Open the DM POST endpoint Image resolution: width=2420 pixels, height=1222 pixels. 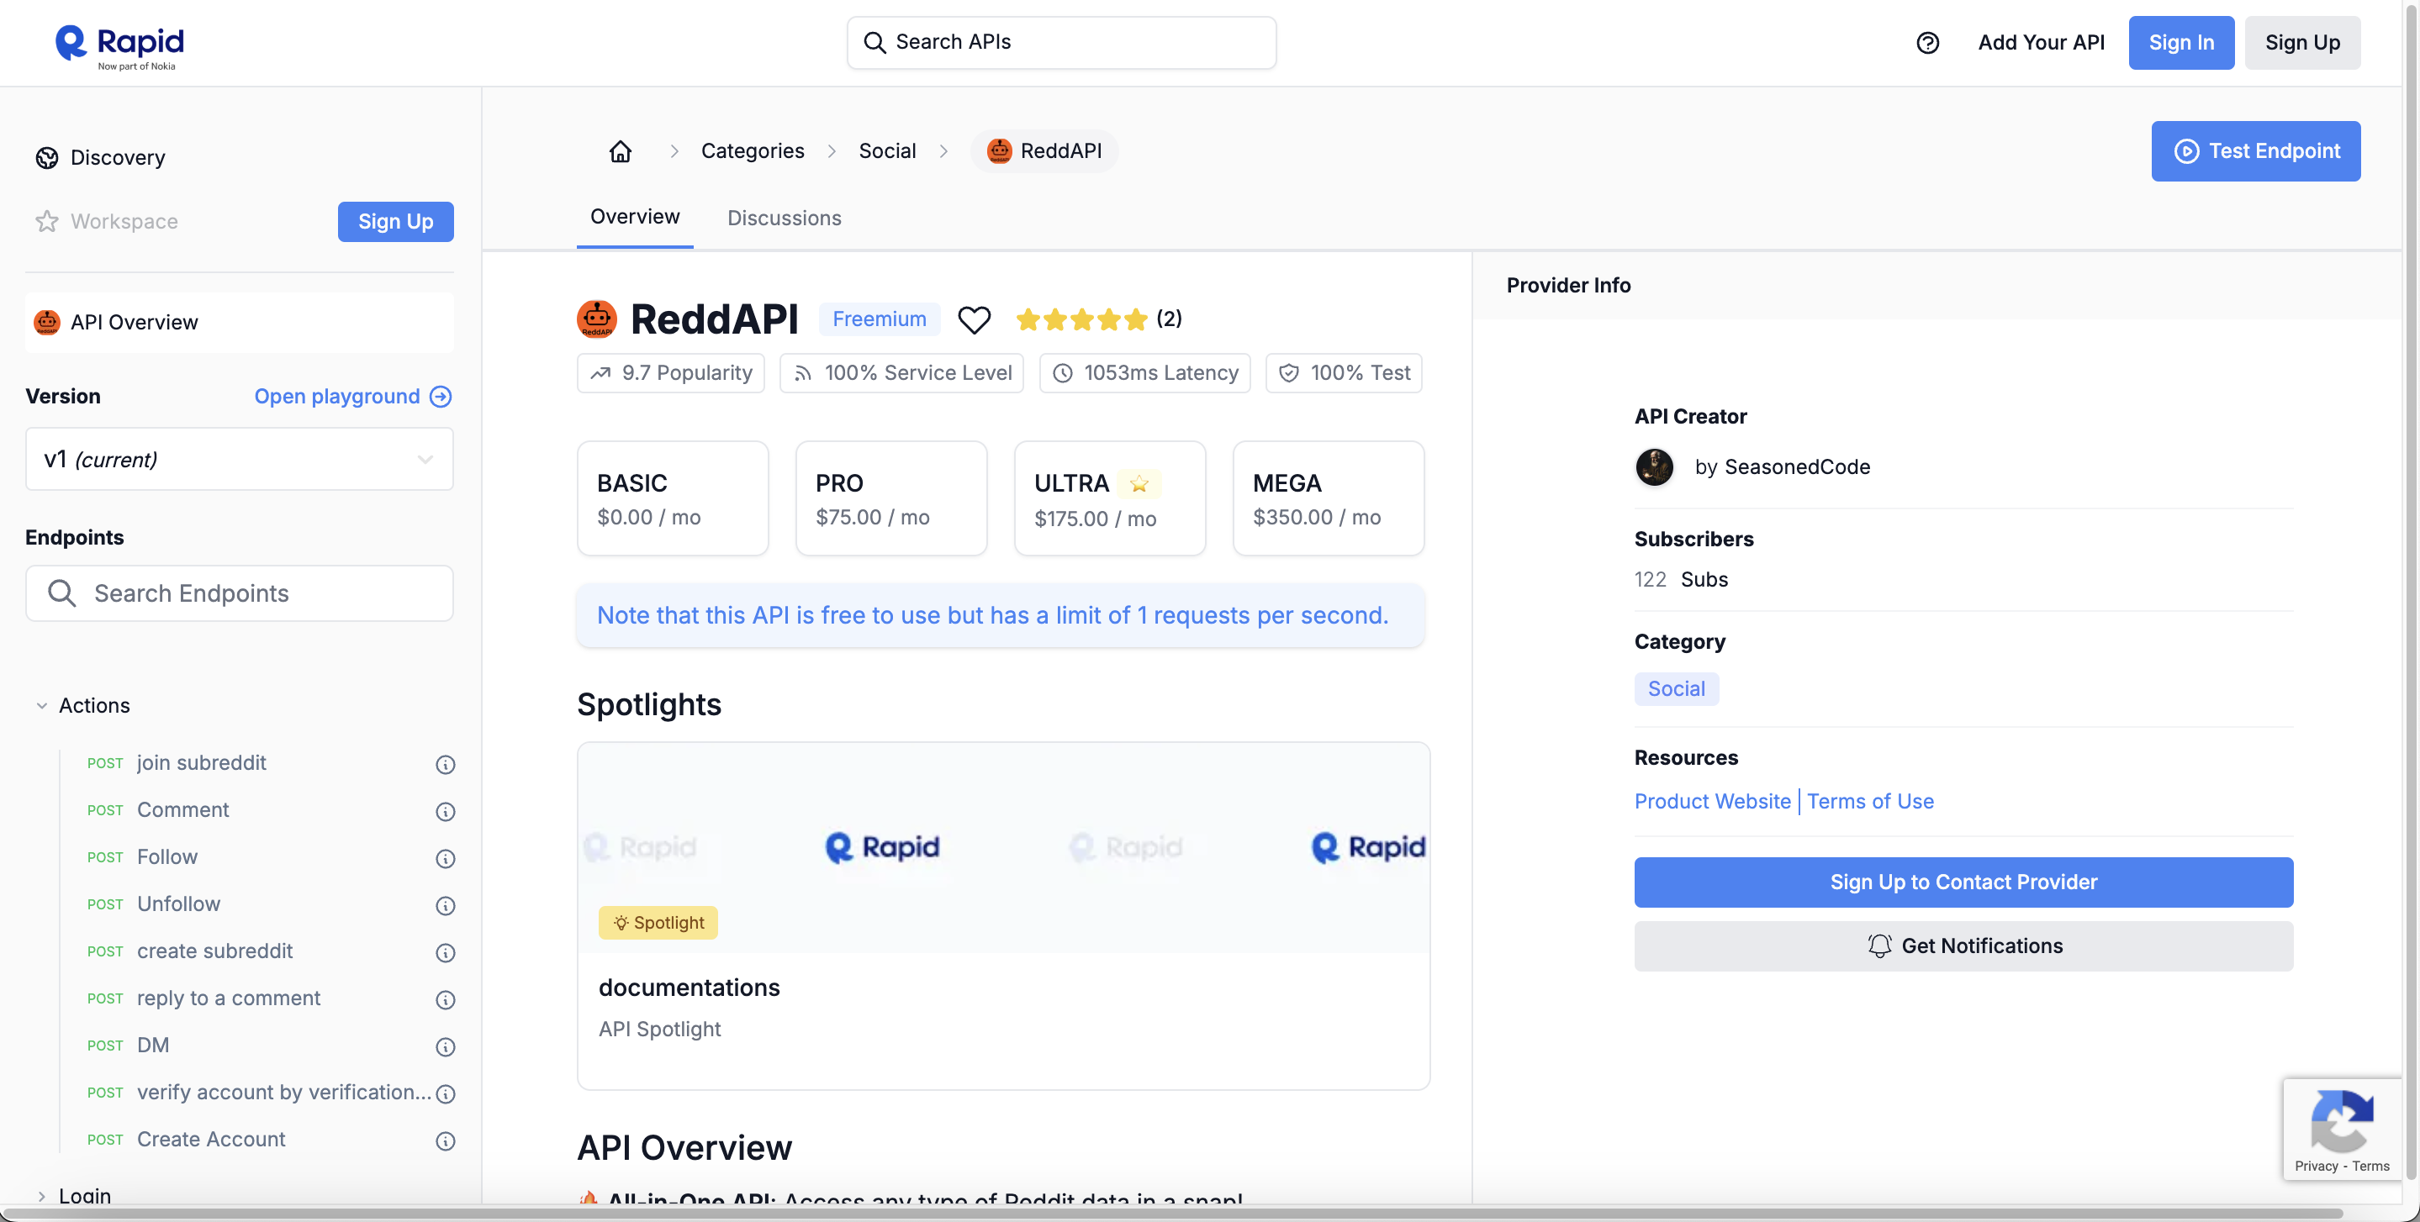tap(153, 1046)
